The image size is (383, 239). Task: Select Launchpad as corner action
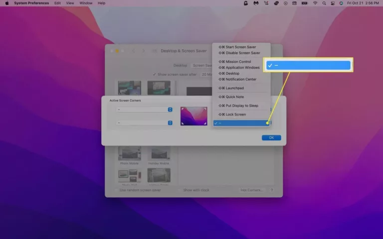coord(241,88)
